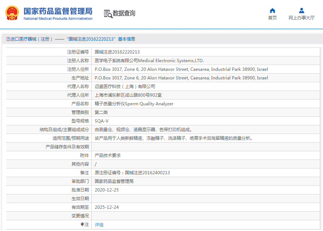Click the expiry date 2025-12-24
The image size is (323, 231).
pos(106,207)
